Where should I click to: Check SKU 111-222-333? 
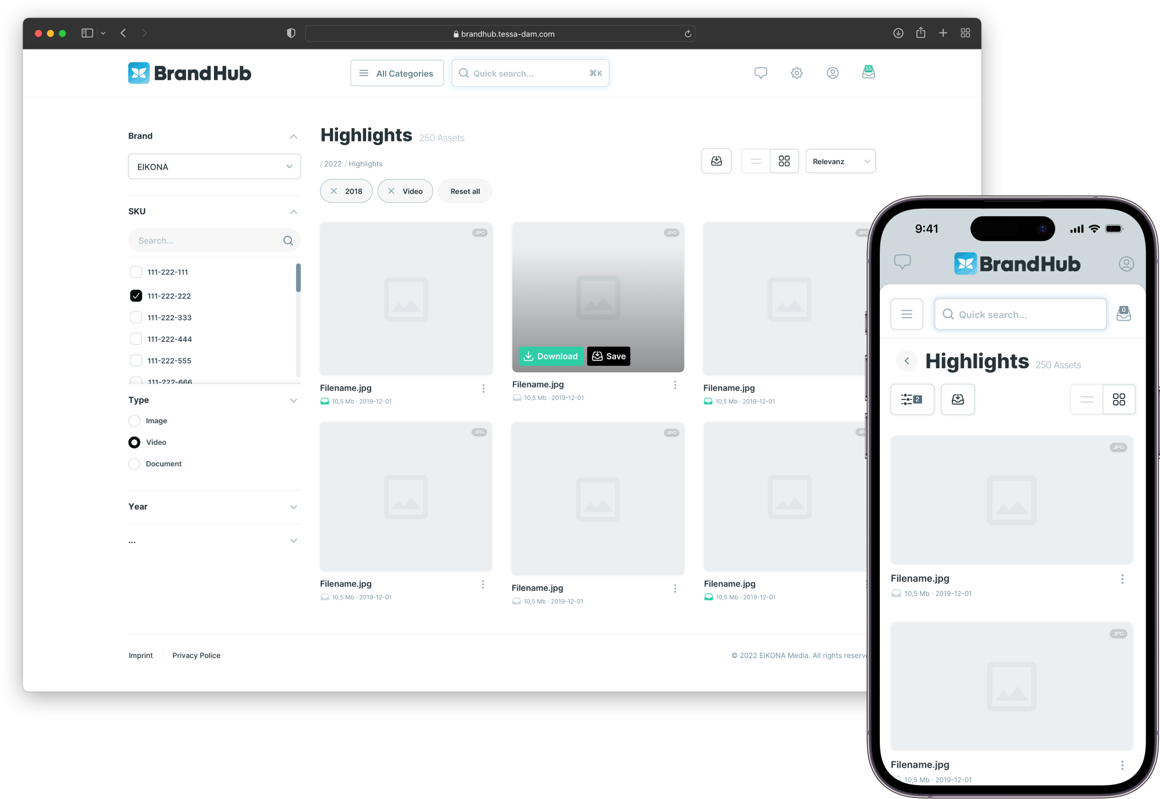tap(136, 317)
